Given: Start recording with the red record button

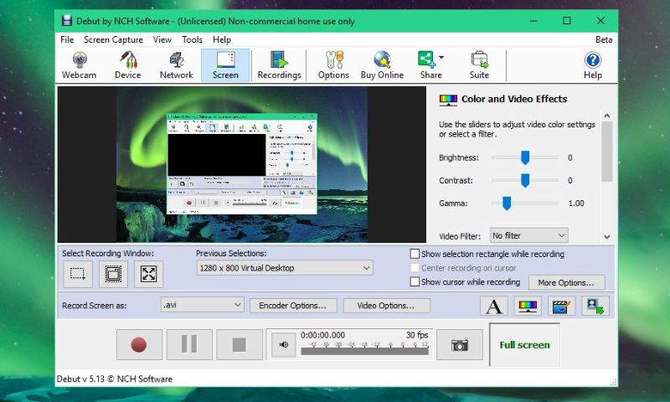Looking at the screenshot, I should (x=139, y=344).
